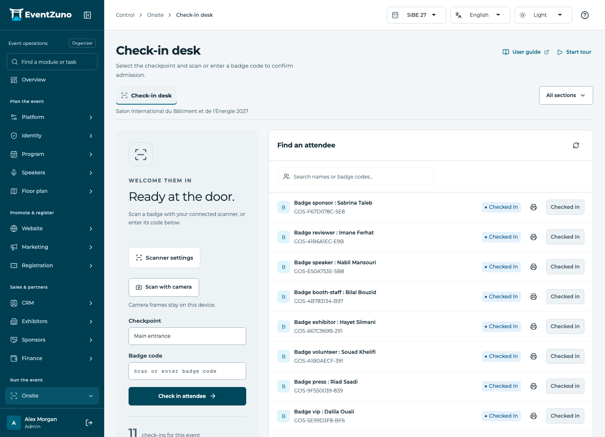The height and width of the screenshot is (437, 605).
Task: Open the help question mark icon
Action: 584,15
